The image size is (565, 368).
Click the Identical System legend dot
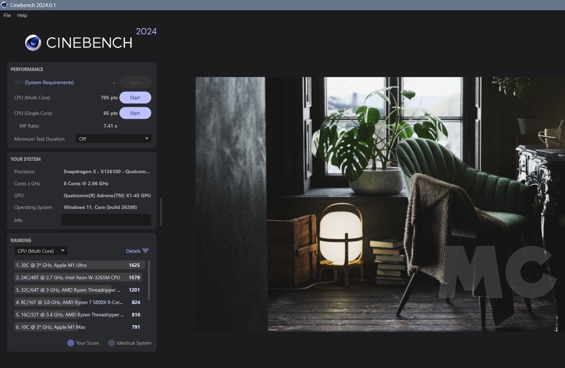pyautogui.click(x=111, y=343)
